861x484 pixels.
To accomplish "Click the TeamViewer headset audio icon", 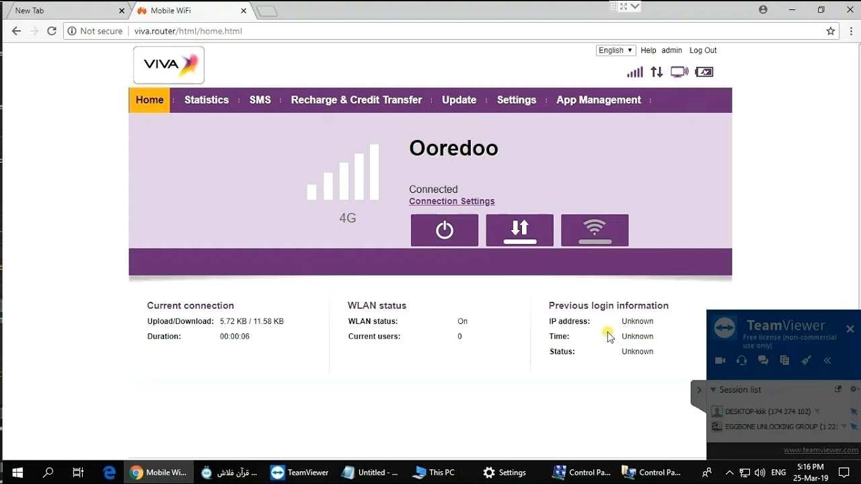I will (741, 360).
